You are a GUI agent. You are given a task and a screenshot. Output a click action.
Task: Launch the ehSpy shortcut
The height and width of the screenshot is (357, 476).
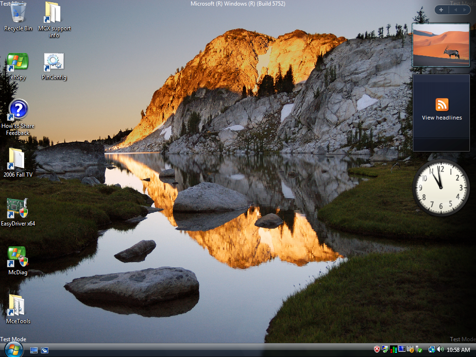[x=18, y=62]
